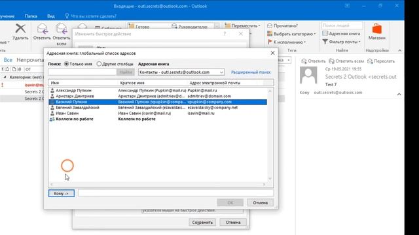Click email address admitriev@domain.com
The width and height of the screenshot is (419, 235).
click(209, 96)
